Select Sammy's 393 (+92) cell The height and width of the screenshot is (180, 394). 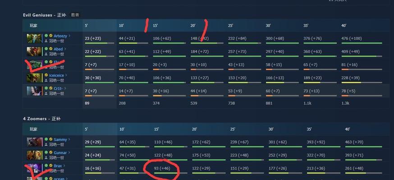pyautogui.click(x=316, y=142)
